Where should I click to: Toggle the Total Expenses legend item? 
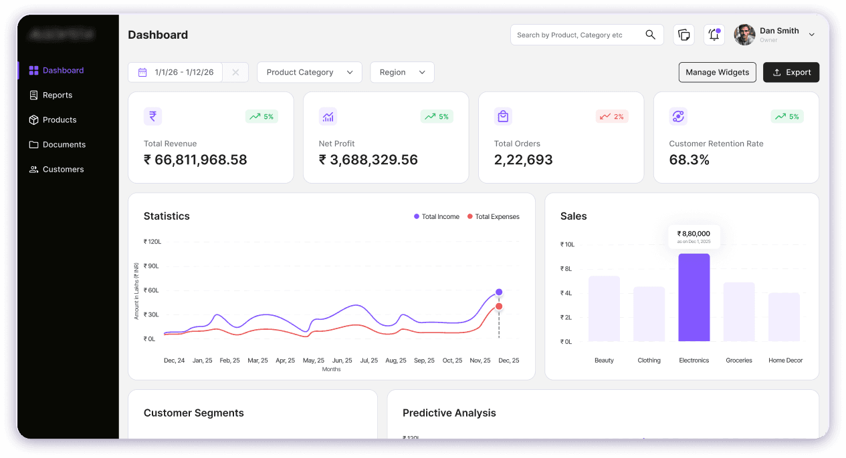point(493,216)
